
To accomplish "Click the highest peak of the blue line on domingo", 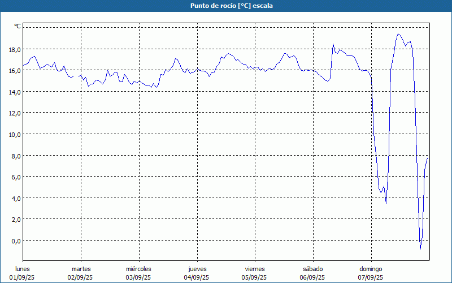I will [x=398, y=34].
